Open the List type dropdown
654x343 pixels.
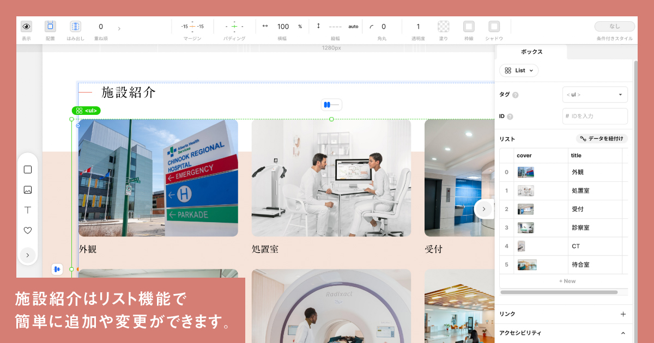click(519, 70)
